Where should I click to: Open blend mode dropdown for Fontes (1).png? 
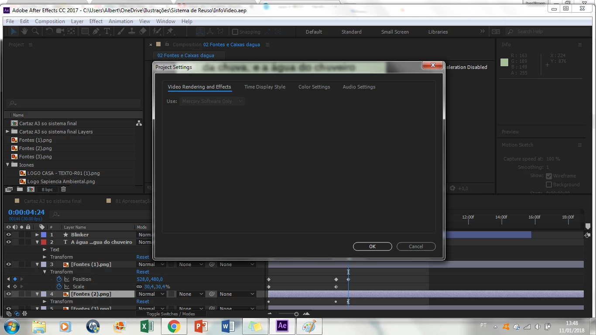(151, 264)
